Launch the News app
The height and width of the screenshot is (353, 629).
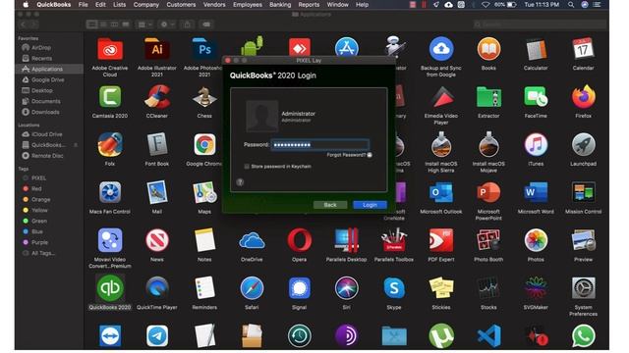(157, 240)
